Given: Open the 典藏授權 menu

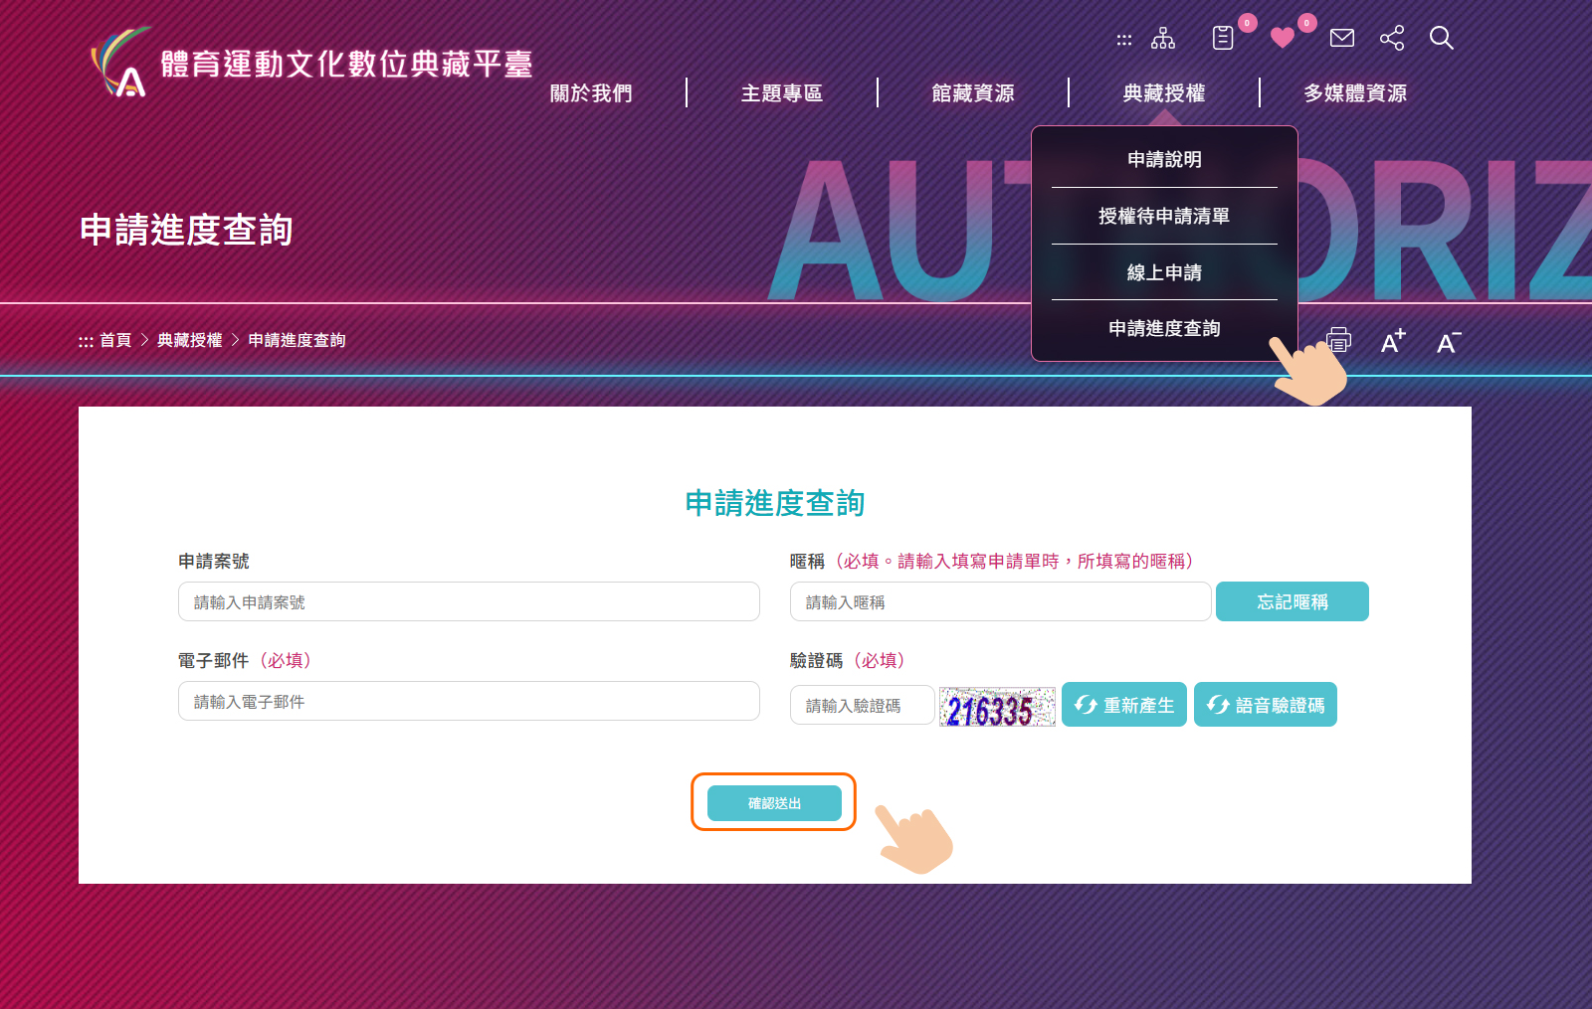Looking at the screenshot, I should point(1164,93).
